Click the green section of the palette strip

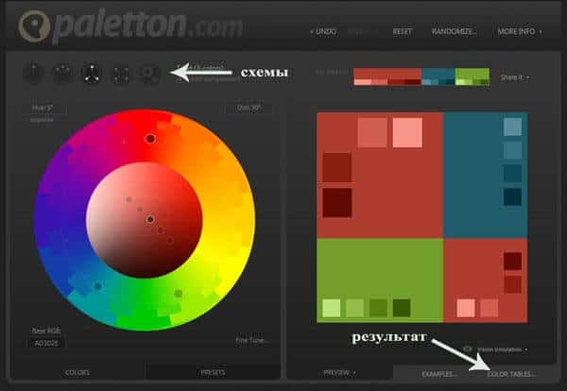(472, 76)
